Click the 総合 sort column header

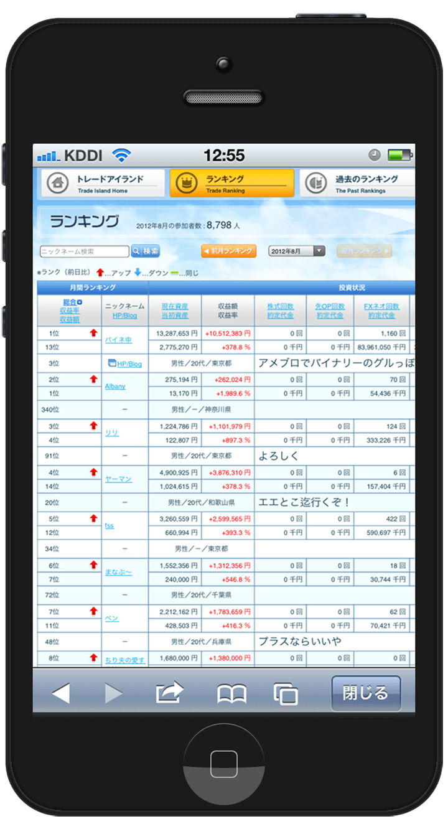pos(69,302)
